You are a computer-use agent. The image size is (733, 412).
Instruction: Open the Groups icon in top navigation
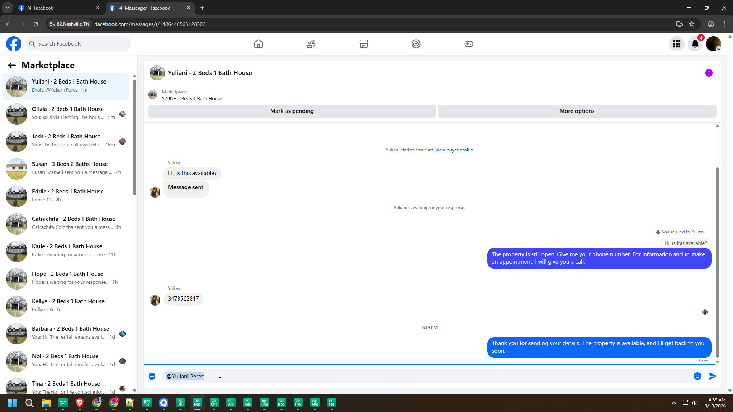pos(416,44)
